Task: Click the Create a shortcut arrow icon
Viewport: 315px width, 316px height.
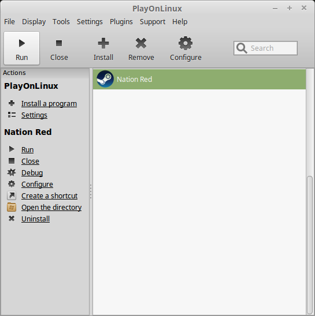Action: tap(12, 195)
